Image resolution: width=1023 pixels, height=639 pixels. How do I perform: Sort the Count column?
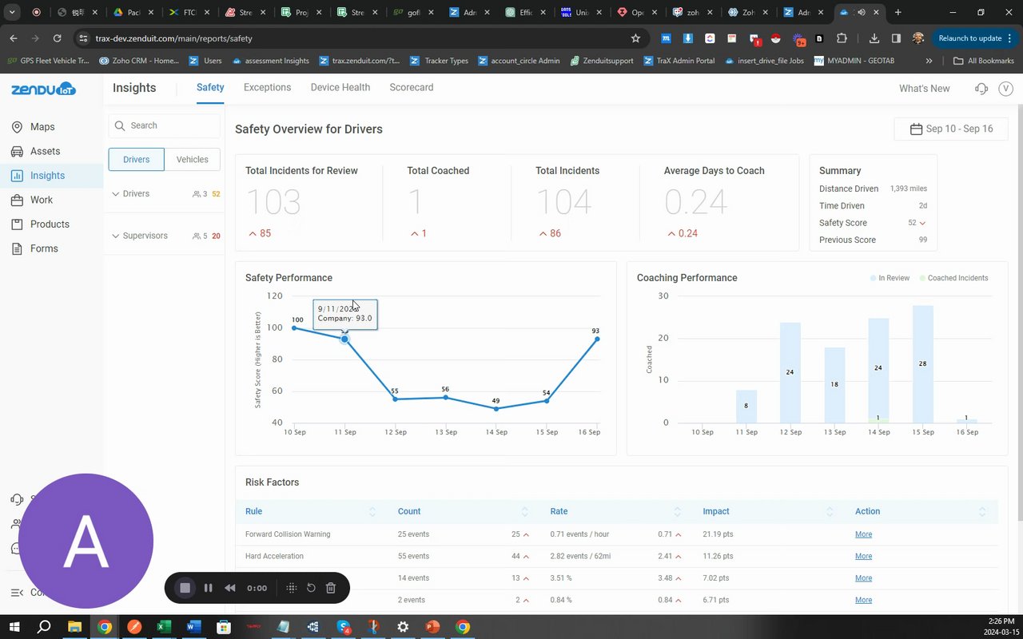coord(525,512)
